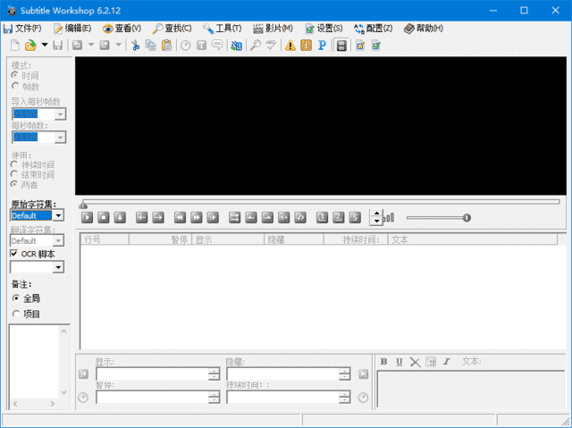Select the 结束时间 radio option
Viewport: 572px width, 428px height.
click(x=14, y=174)
